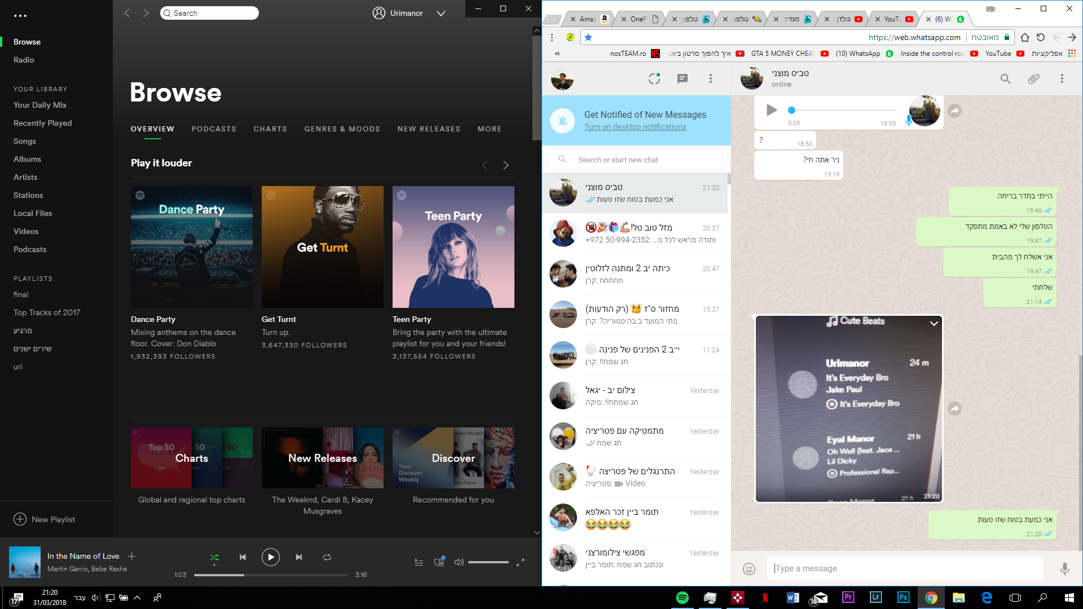The height and width of the screenshot is (609, 1083).
Task: Click the Spotify search field
Action: point(209,13)
